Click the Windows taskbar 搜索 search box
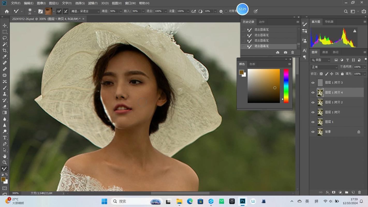 click(x=137, y=201)
